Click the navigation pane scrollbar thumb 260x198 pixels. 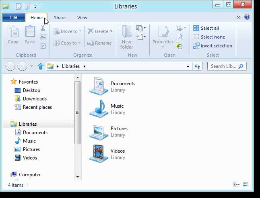(x=77, y=112)
